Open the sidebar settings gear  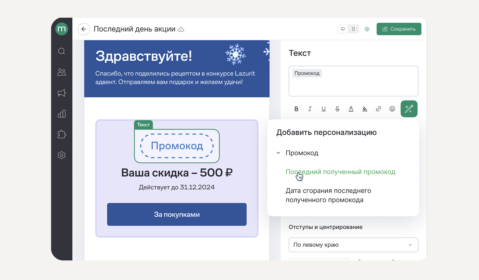pyautogui.click(x=62, y=155)
